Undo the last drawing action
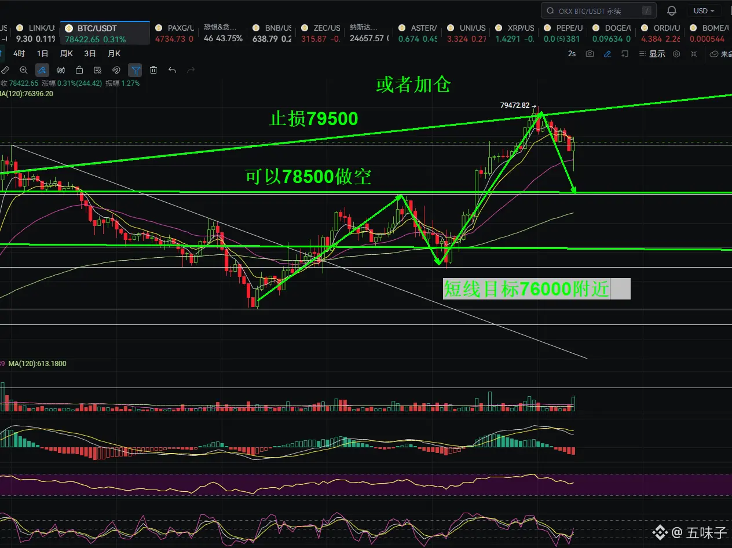This screenshot has height=548, width=732. (172, 70)
